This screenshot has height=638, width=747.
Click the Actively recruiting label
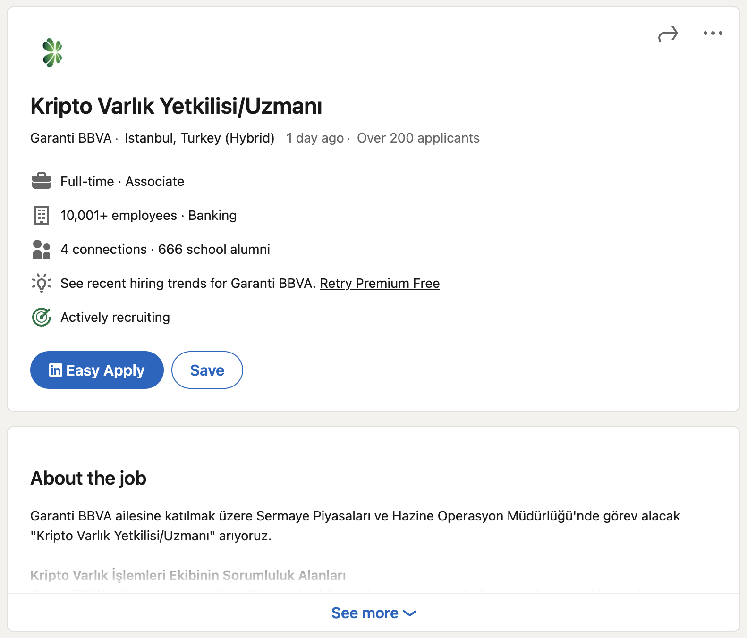[115, 317]
